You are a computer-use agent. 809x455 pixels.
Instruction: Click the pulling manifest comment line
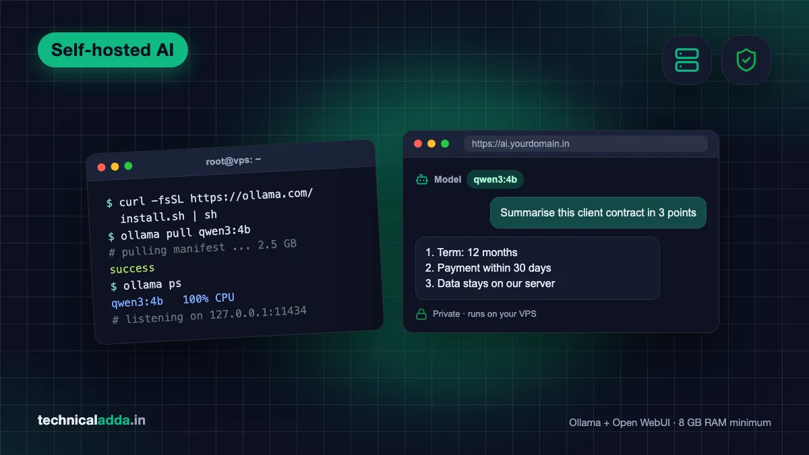point(202,247)
